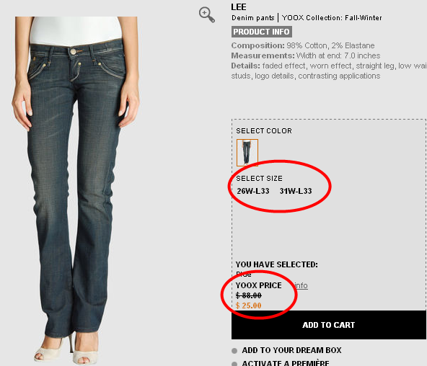Click the ADD TO CART button
The height and width of the screenshot is (366, 427).
(x=329, y=325)
